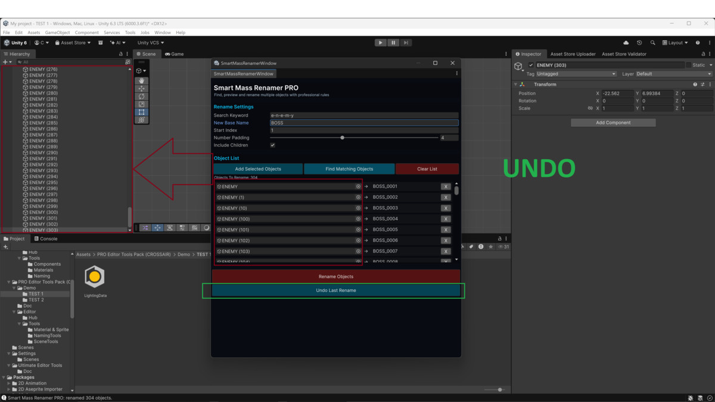Screen dimensions: 715x402
Task: Click the debug icon in status bar
Action: 691,398
